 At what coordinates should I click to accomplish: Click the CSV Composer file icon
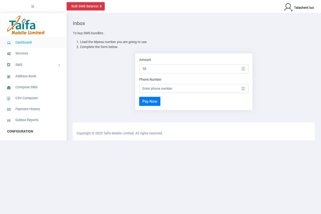[x=9, y=98]
